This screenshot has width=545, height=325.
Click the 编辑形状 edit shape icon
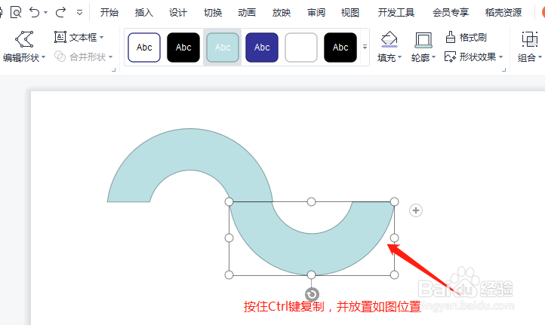(24, 39)
